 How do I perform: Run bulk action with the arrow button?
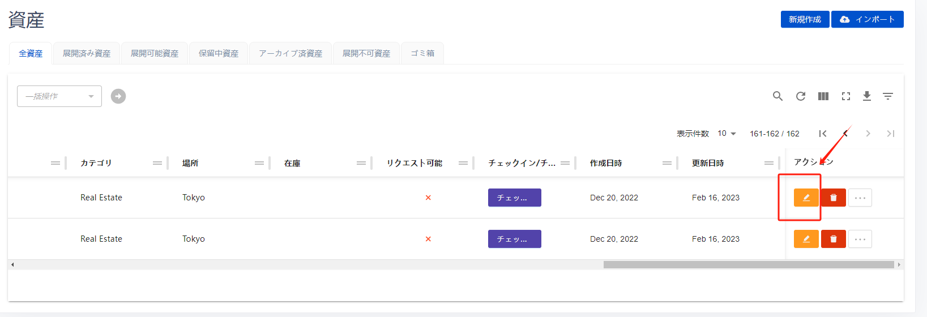point(118,96)
